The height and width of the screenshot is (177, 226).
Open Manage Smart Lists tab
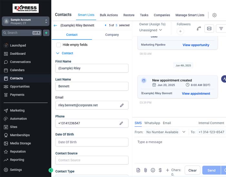point(190,15)
